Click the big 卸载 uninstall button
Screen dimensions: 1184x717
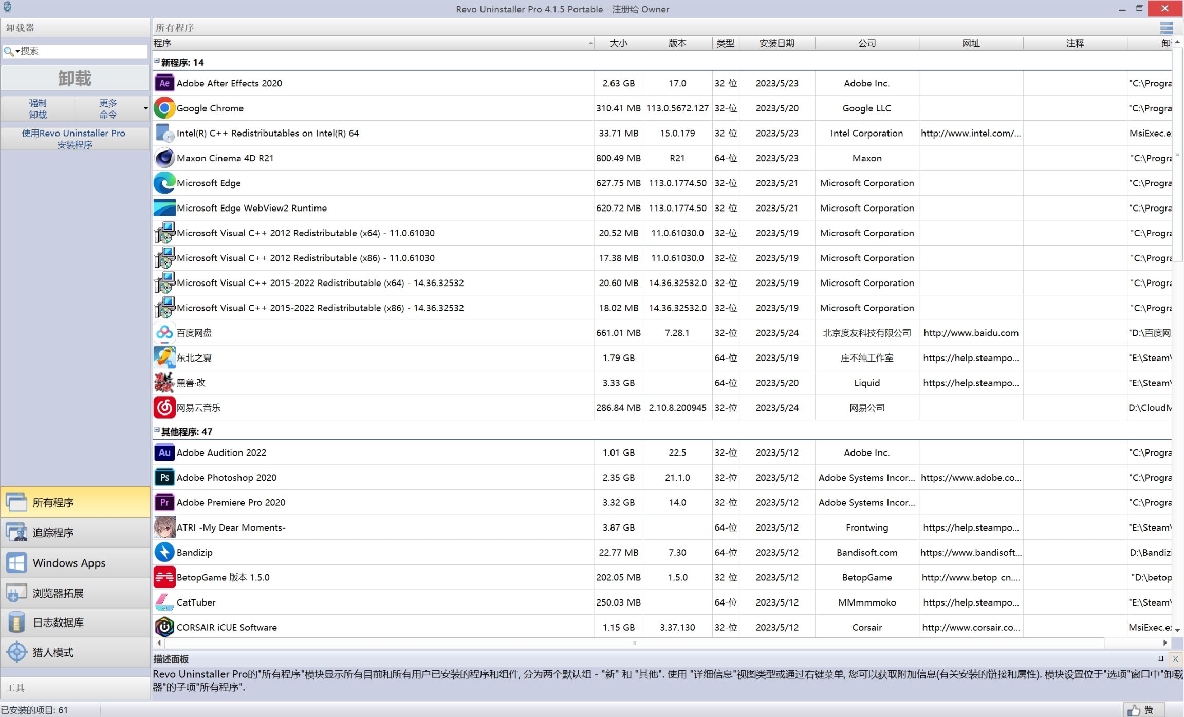75,78
